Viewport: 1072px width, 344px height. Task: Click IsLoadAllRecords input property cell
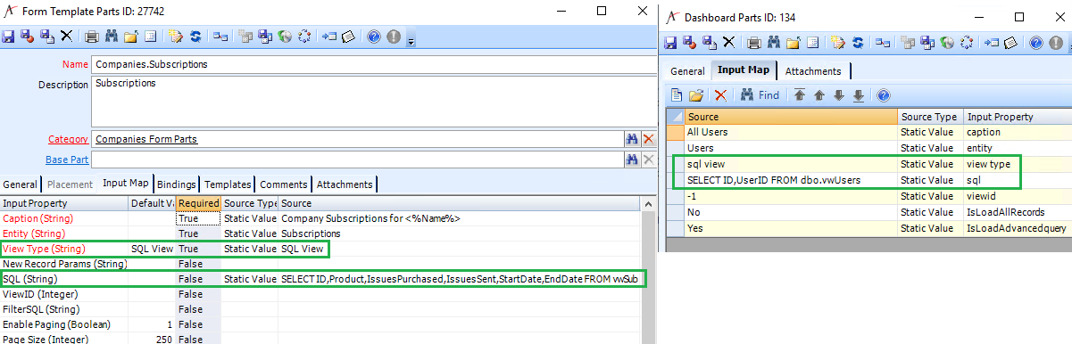(1018, 212)
